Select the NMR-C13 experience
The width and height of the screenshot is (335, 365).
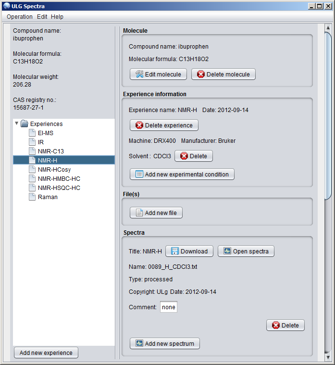(x=51, y=151)
